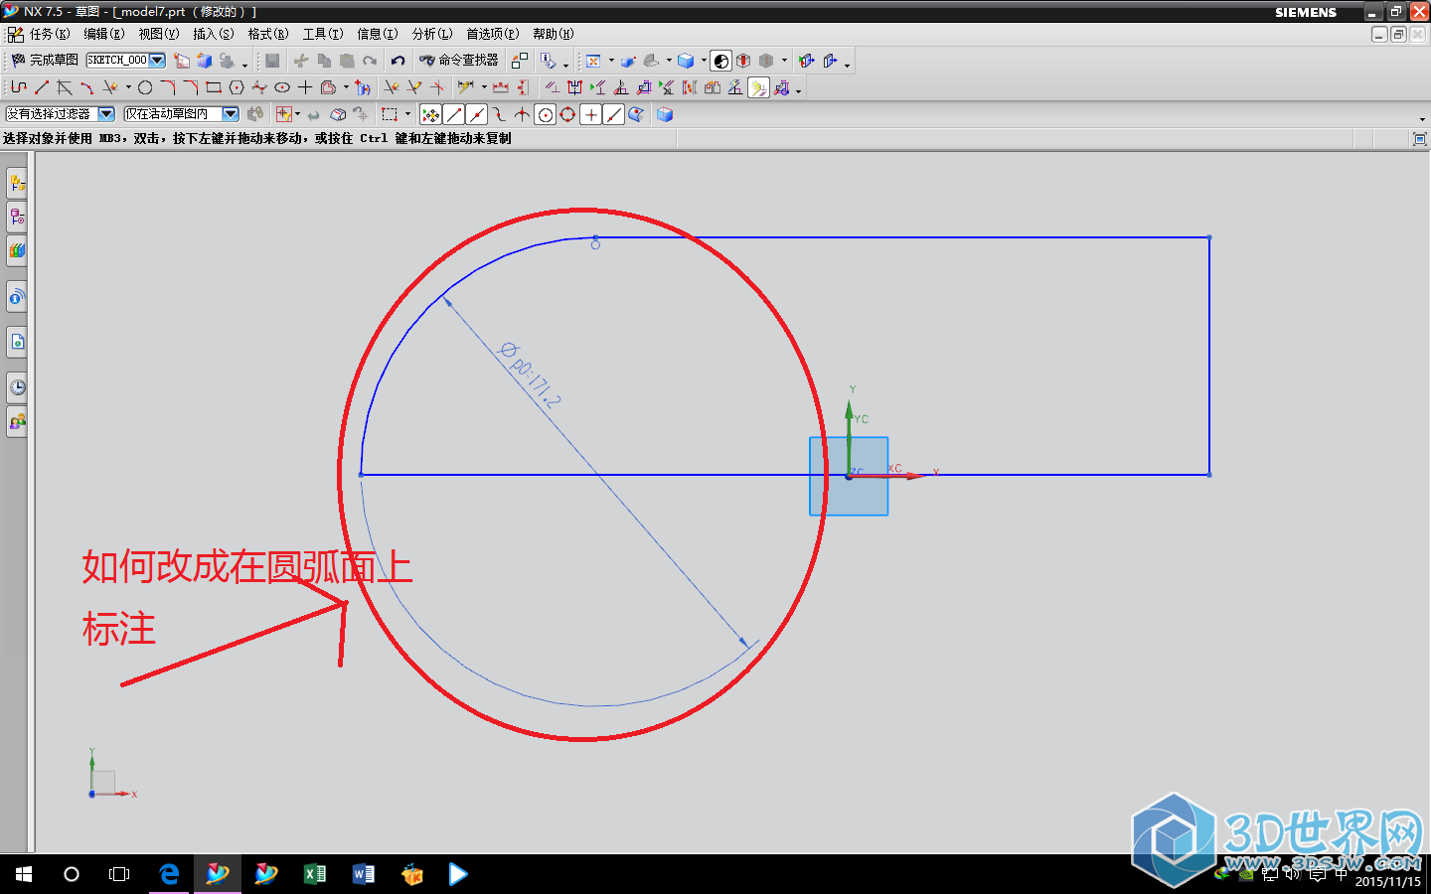The width and height of the screenshot is (1431, 894).
Task: Select the Profile curve tool
Action: point(19,87)
